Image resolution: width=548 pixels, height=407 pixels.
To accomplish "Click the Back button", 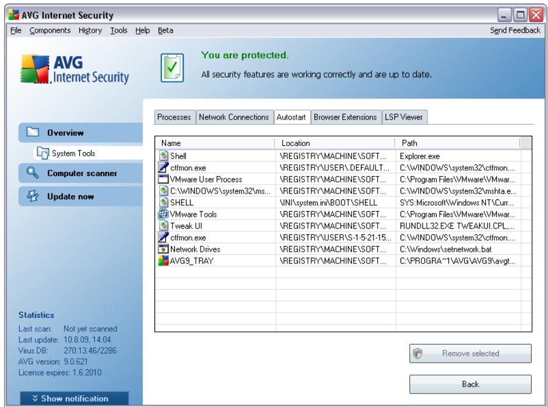I will [470, 384].
